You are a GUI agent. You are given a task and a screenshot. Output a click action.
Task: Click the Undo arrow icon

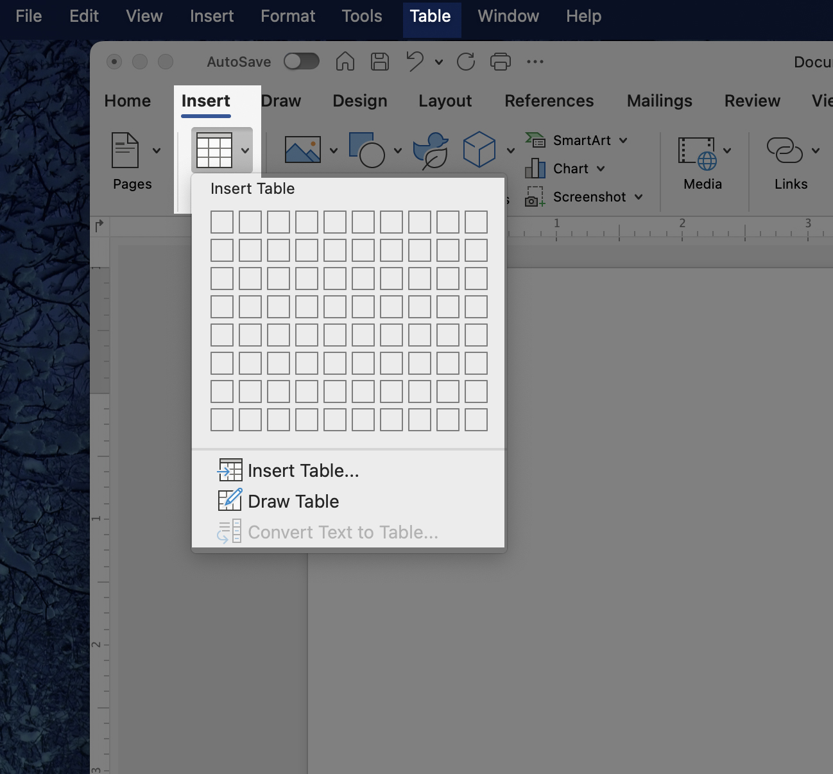click(415, 62)
